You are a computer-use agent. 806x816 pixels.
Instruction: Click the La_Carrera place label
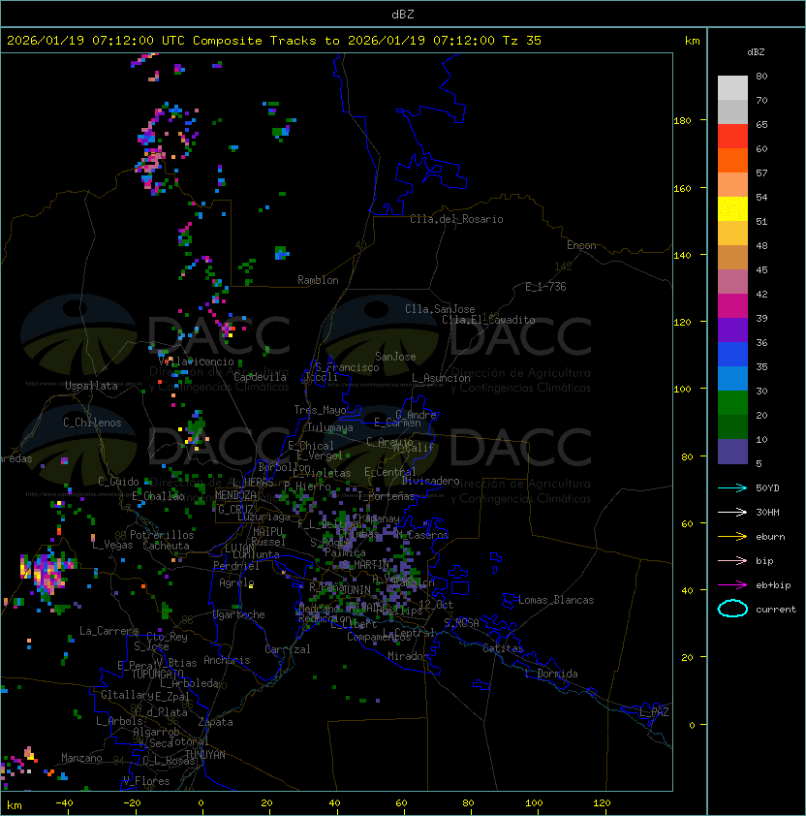click(108, 631)
